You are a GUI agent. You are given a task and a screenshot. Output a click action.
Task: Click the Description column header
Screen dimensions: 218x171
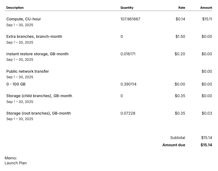coord(15,8)
